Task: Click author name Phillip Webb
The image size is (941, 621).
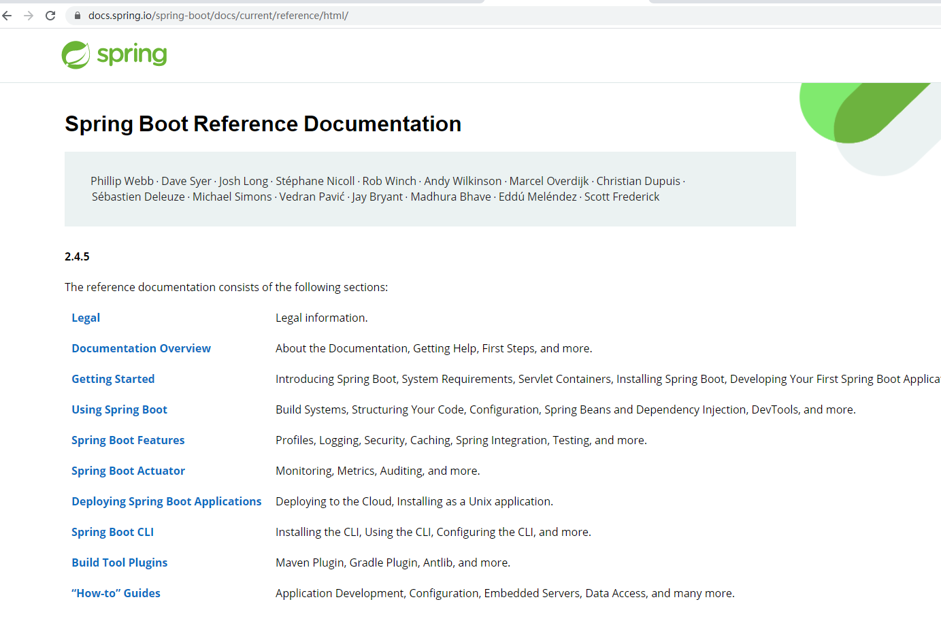Action: [122, 181]
